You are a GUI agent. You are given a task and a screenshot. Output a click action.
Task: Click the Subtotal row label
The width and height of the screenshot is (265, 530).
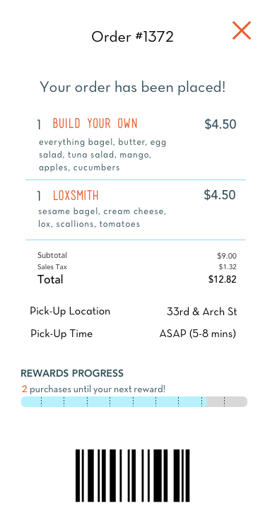tap(52, 255)
